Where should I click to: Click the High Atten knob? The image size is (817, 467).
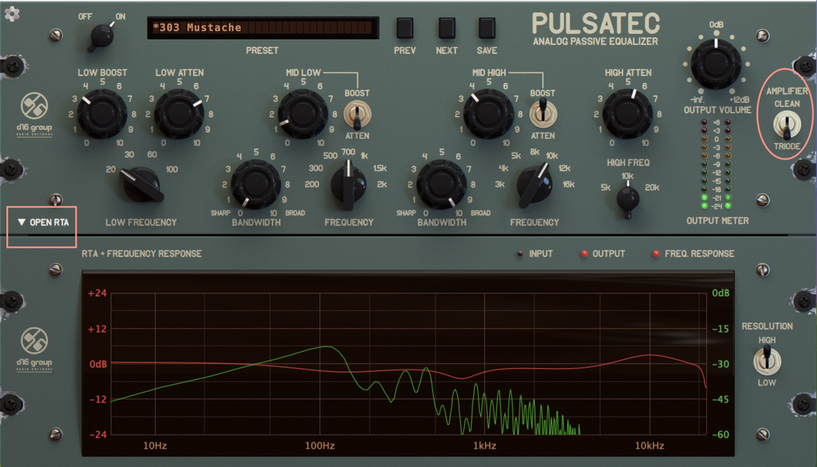click(627, 114)
